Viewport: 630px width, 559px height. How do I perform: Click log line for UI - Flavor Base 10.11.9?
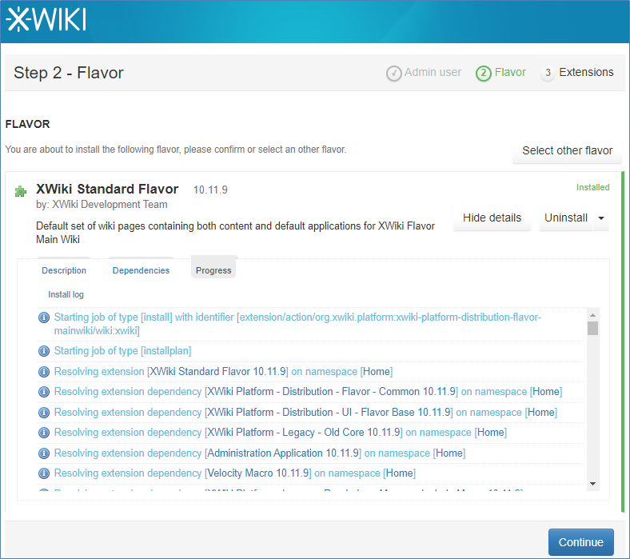point(305,413)
